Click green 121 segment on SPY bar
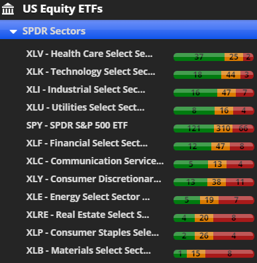 [x=193, y=129]
